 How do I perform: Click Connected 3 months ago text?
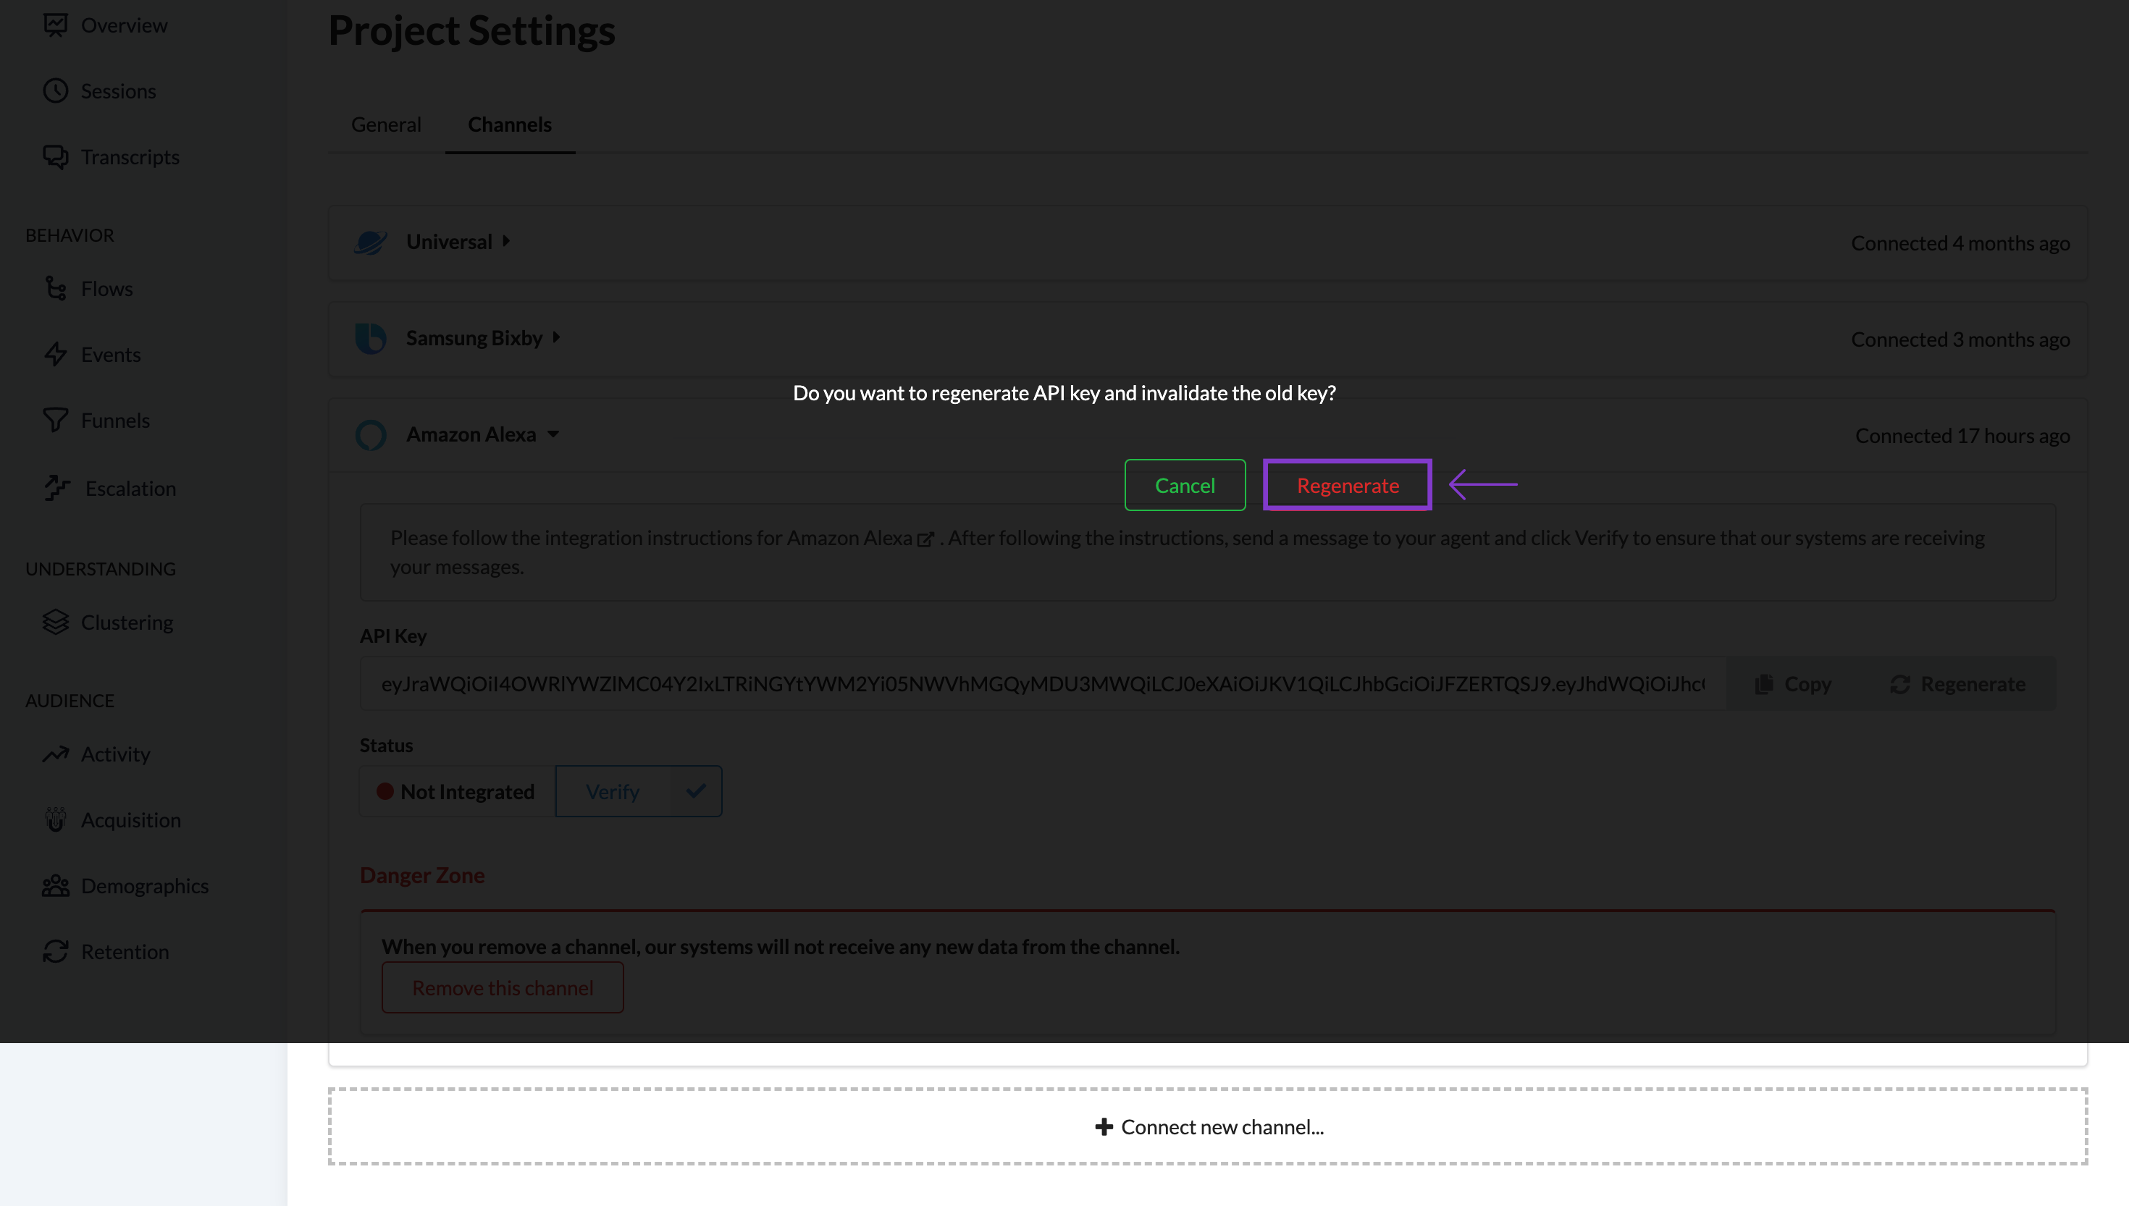click(1960, 340)
